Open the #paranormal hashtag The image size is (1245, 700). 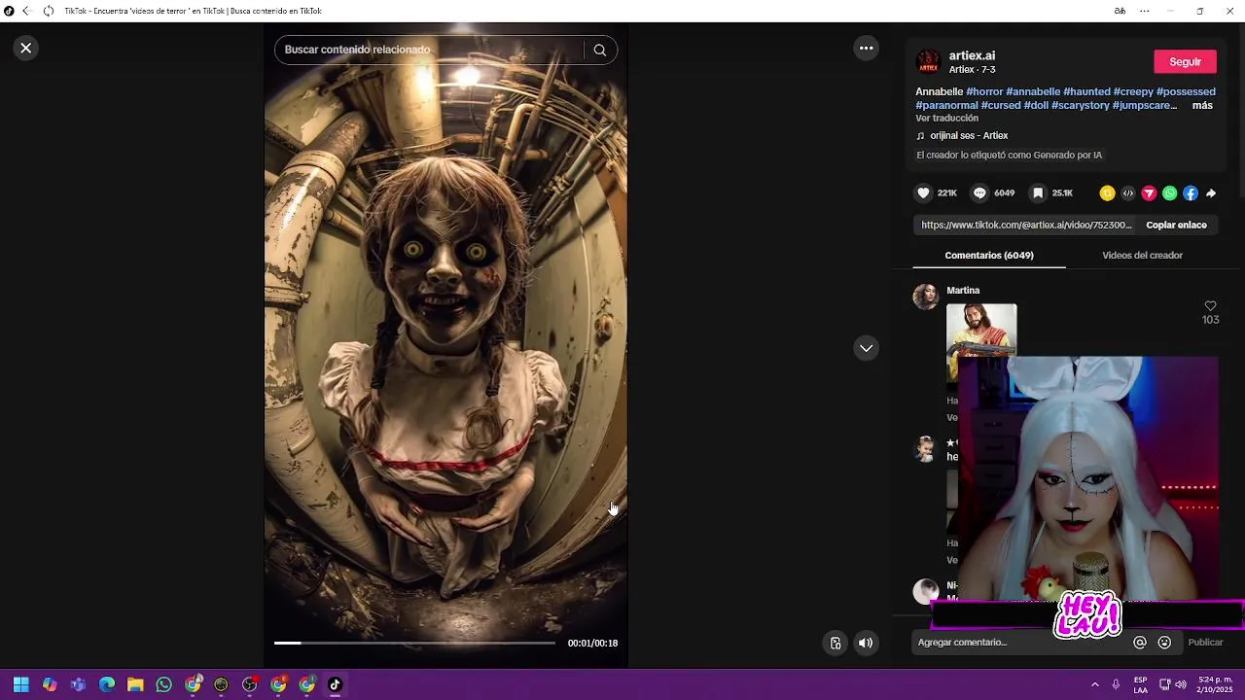(x=946, y=105)
